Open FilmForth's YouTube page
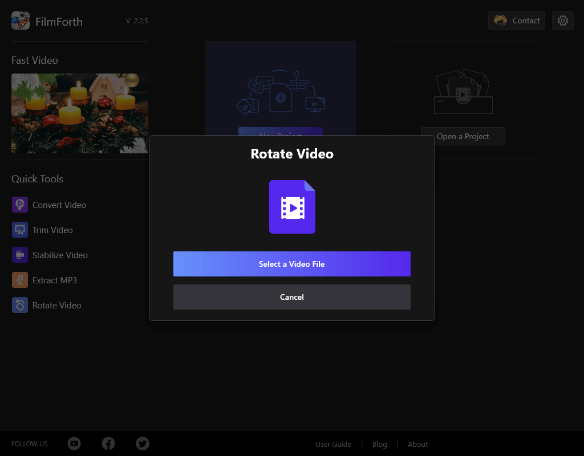The image size is (584, 456). coord(74,443)
